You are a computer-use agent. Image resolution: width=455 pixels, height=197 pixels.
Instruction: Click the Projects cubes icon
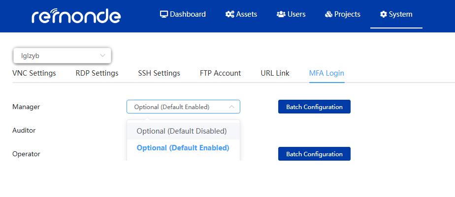point(328,14)
